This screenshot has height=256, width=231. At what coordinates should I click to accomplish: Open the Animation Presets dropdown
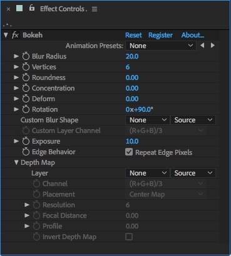click(161, 46)
